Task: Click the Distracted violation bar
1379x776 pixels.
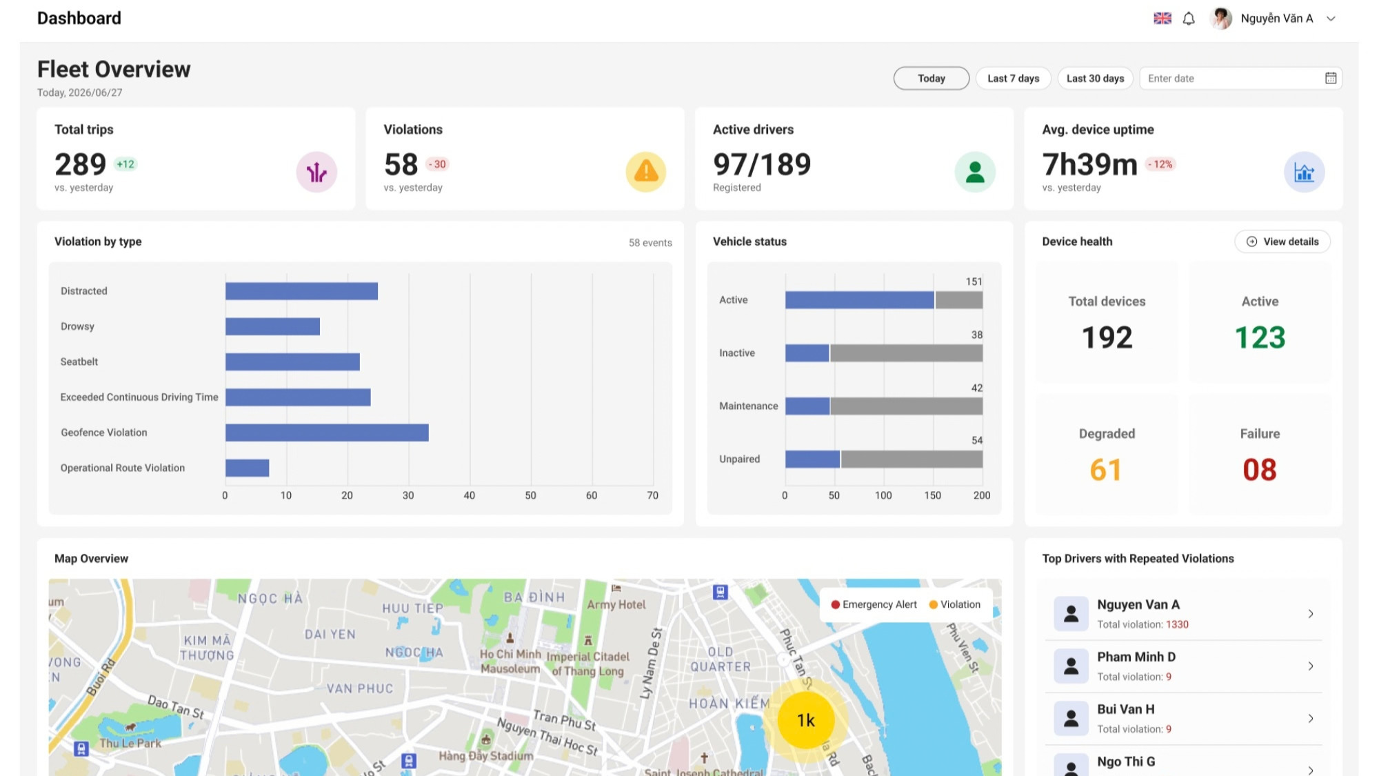Action: coord(301,291)
